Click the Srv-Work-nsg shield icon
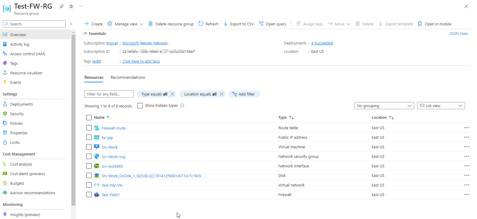 pyautogui.click(x=97, y=156)
